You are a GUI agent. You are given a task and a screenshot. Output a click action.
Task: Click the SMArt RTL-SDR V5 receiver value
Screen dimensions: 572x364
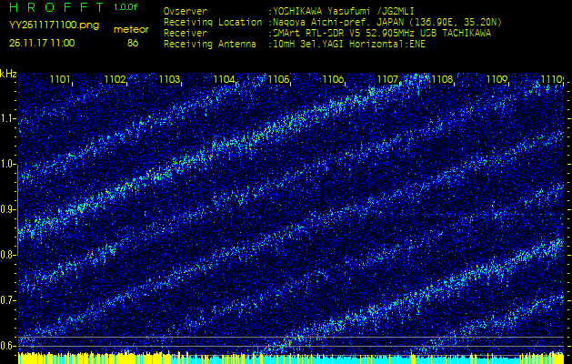coord(382,34)
